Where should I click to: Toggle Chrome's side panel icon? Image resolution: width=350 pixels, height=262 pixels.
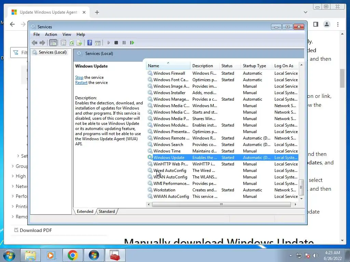coord(315,24)
